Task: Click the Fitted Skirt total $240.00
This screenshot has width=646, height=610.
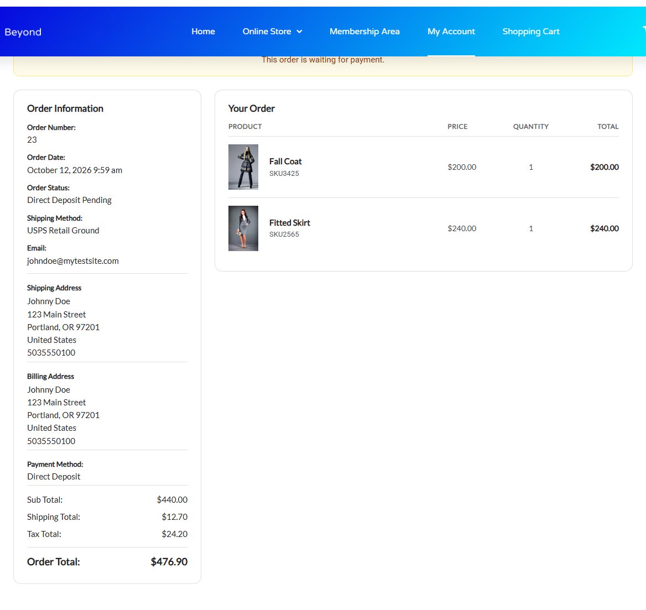Action: tap(605, 228)
